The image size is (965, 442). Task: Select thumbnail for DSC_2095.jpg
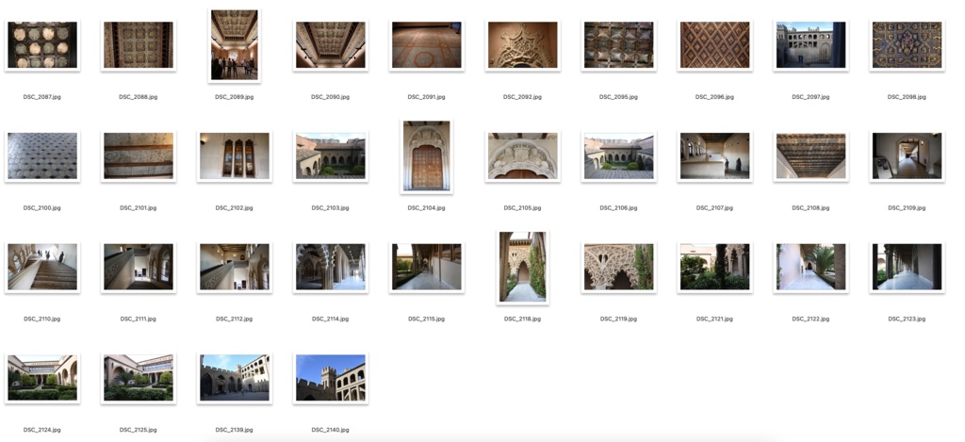tap(618, 45)
